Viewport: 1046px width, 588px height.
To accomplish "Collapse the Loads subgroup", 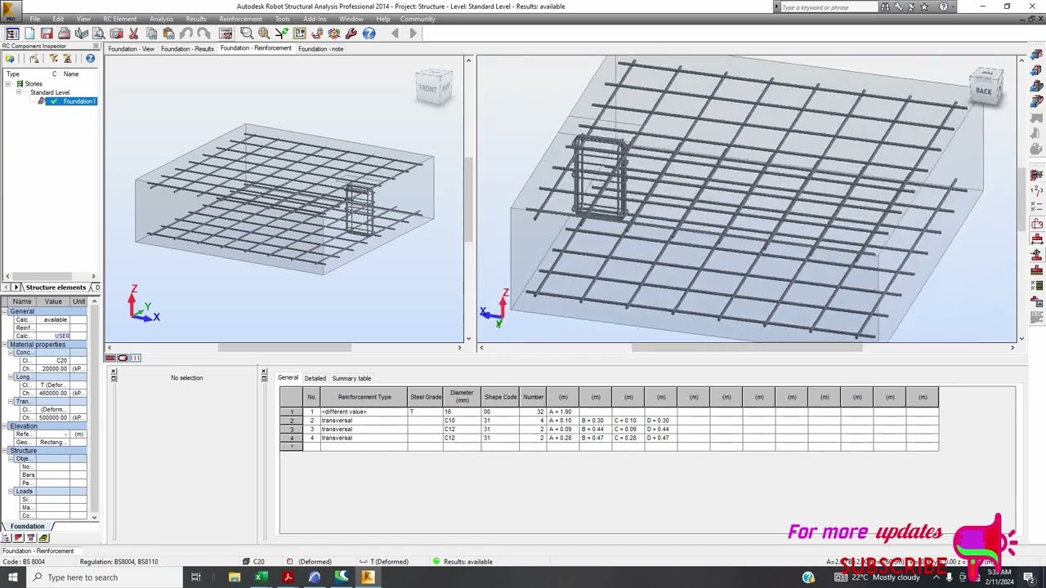I will [11, 491].
